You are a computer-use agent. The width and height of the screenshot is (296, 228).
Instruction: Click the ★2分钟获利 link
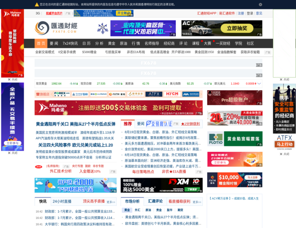tap(190, 124)
